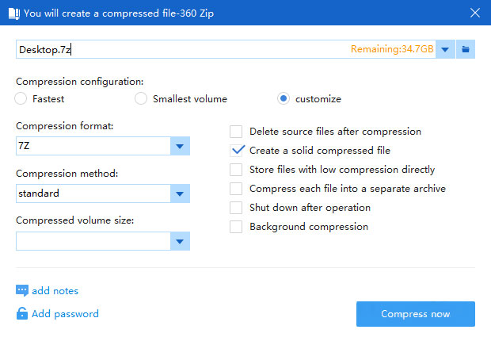Enable Background compression checkbox

(236, 227)
